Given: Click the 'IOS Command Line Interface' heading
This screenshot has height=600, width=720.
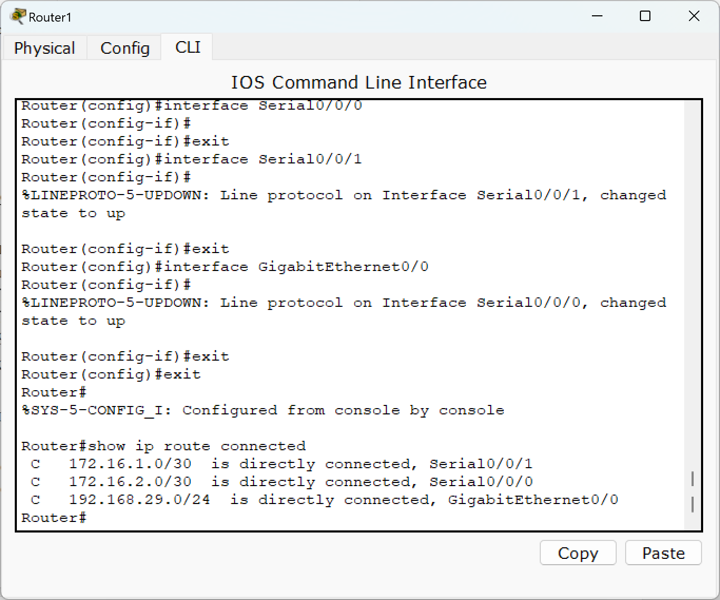Looking at the screenshot, I should pyautogui.click(x=359, y=82).
